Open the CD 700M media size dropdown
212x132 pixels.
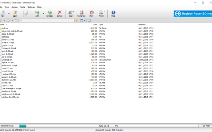click(x=207, y=126)
